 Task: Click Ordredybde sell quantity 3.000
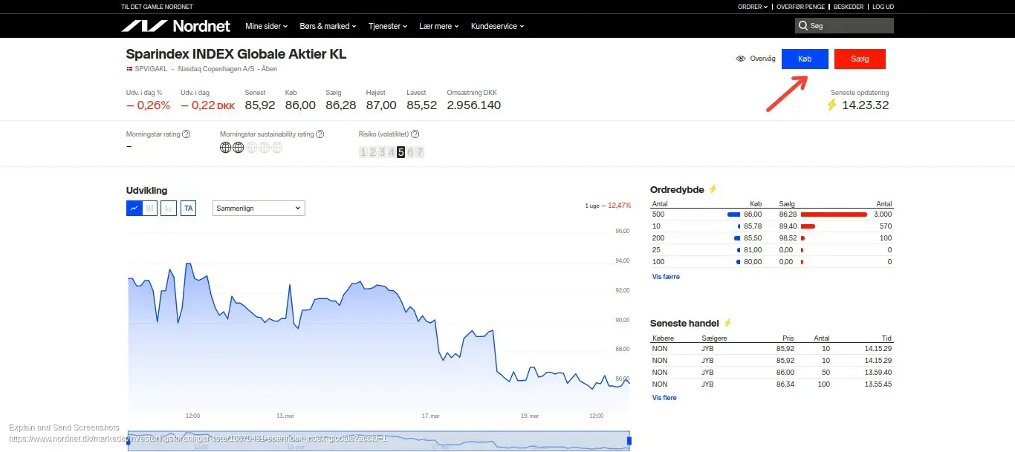[x=883, y=214]
